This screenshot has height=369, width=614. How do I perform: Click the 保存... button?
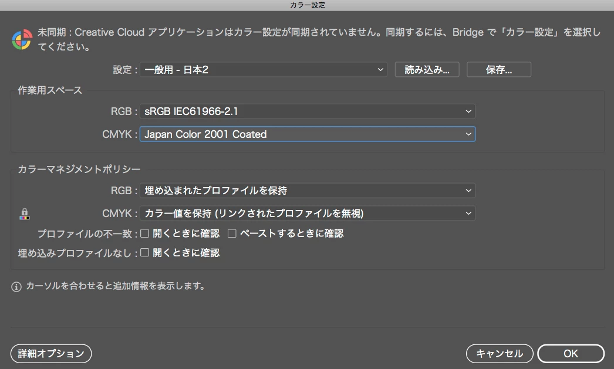click(x=499, y=70)
